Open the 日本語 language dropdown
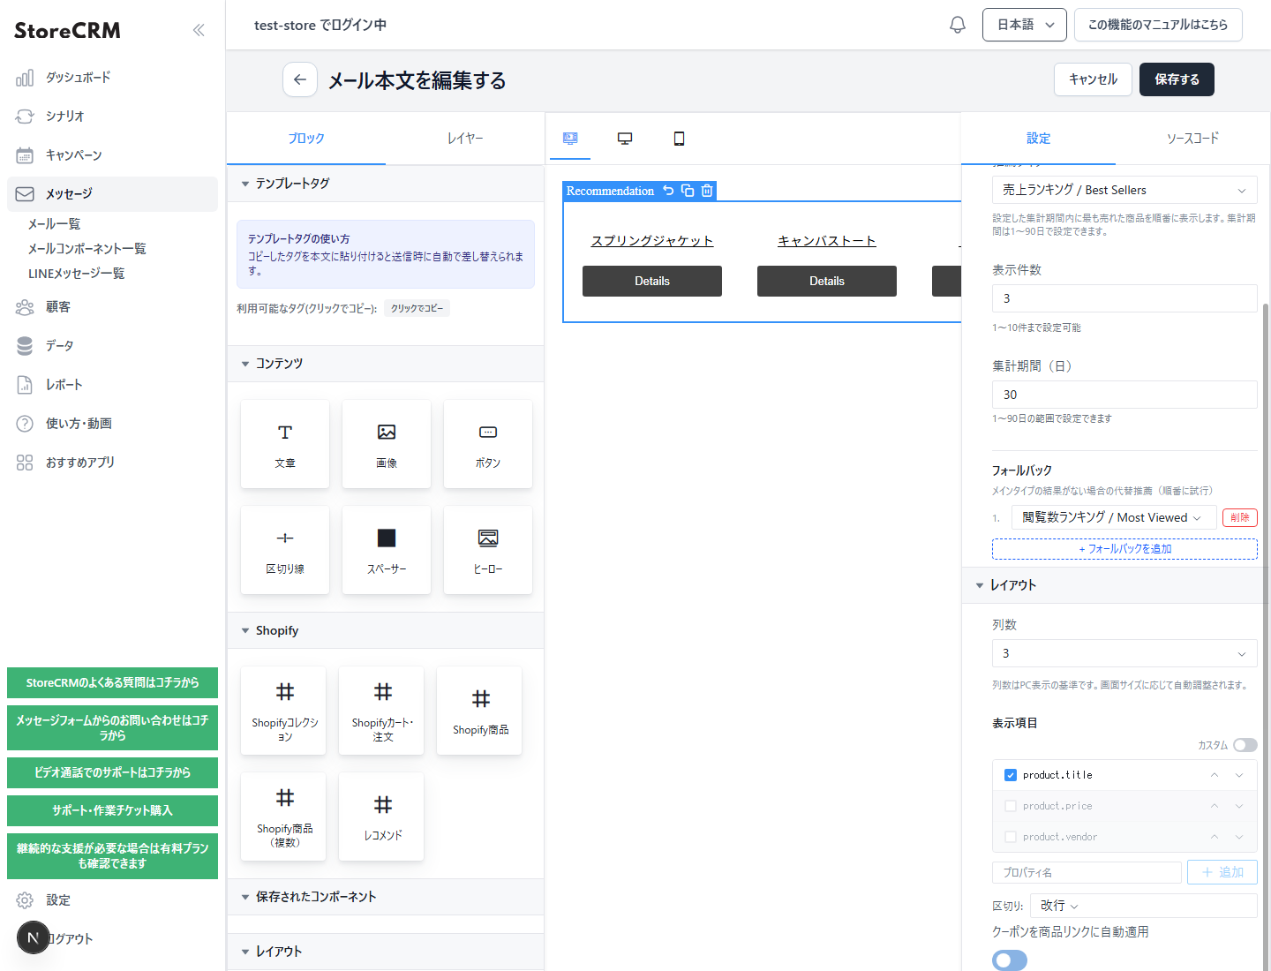Viewport: 1271px width, 971px height. point(1025,25)
